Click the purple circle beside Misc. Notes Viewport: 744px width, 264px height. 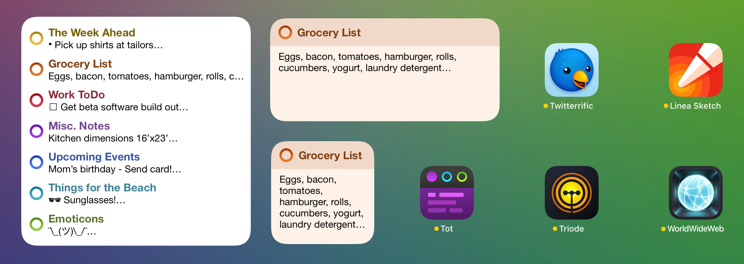tap(36, 131)
